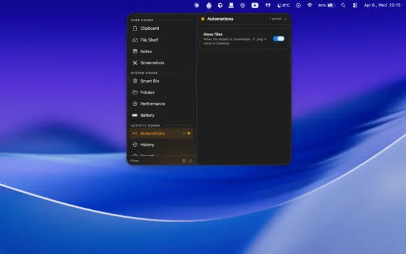Open the Clipboard comb
This screenshot has width=406, height=254.
click(x=161, y=29)
